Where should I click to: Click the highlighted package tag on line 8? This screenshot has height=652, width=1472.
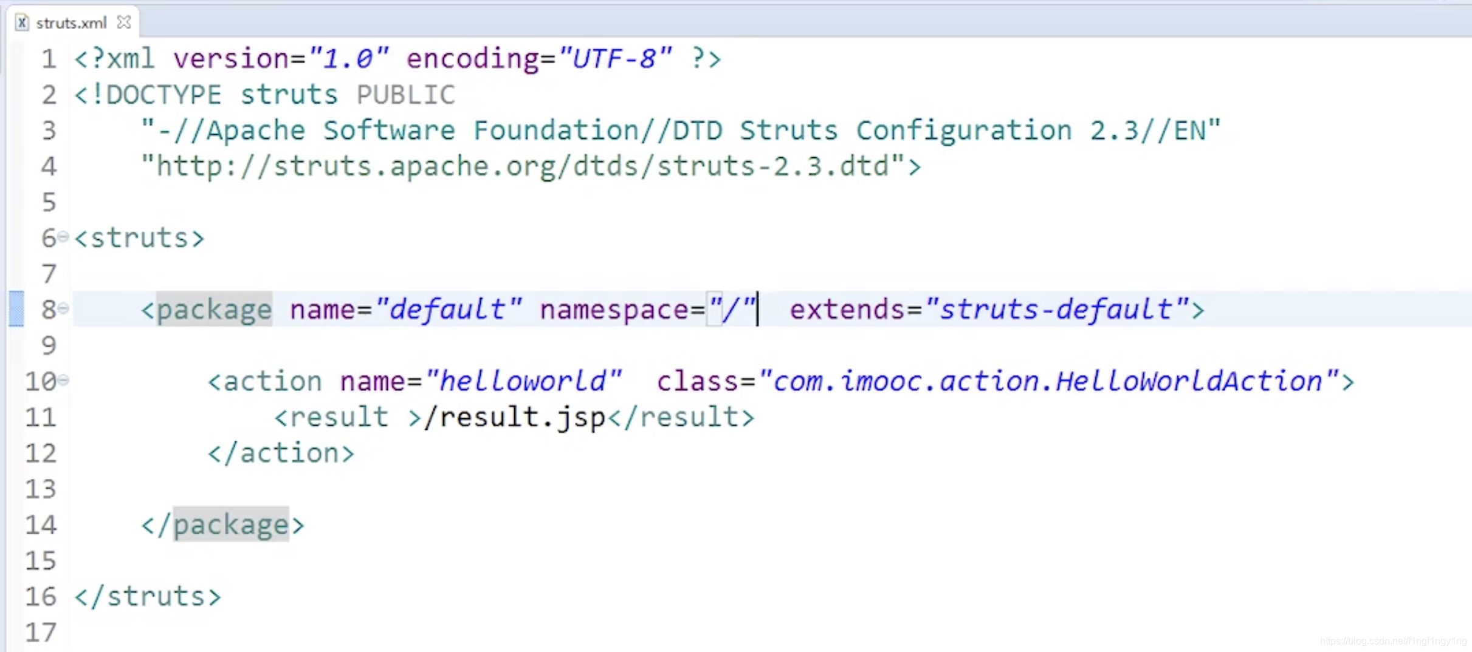pos(215,309)
